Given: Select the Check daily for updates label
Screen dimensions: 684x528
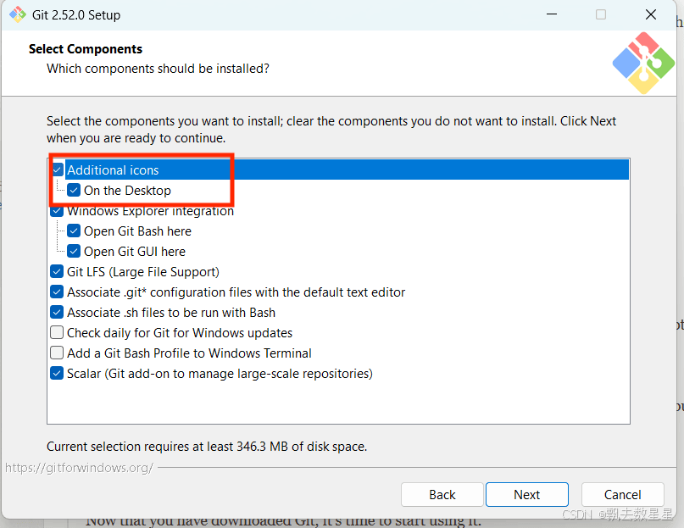Looking at the screenshot, I should (x=180, y=332).
